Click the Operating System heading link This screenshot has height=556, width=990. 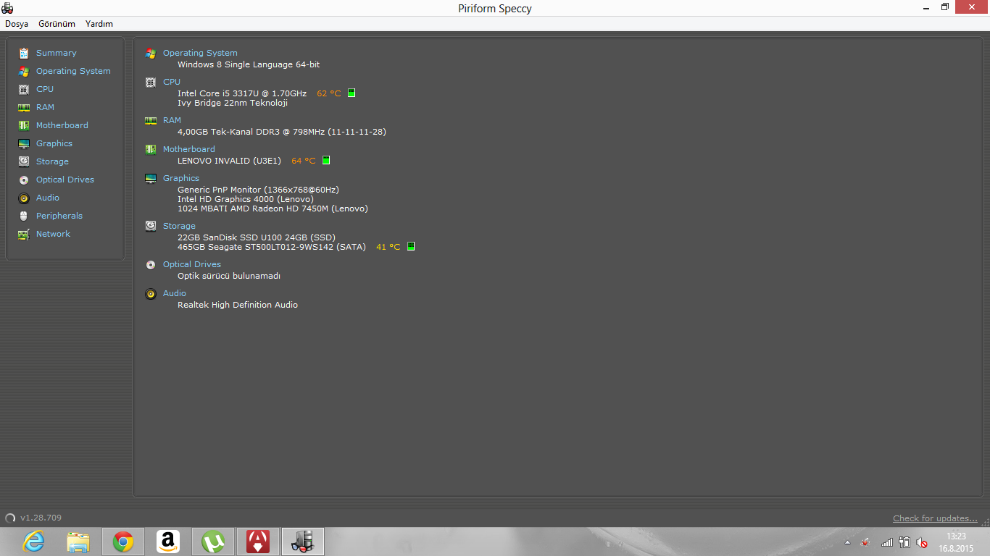tap(200, 53)
